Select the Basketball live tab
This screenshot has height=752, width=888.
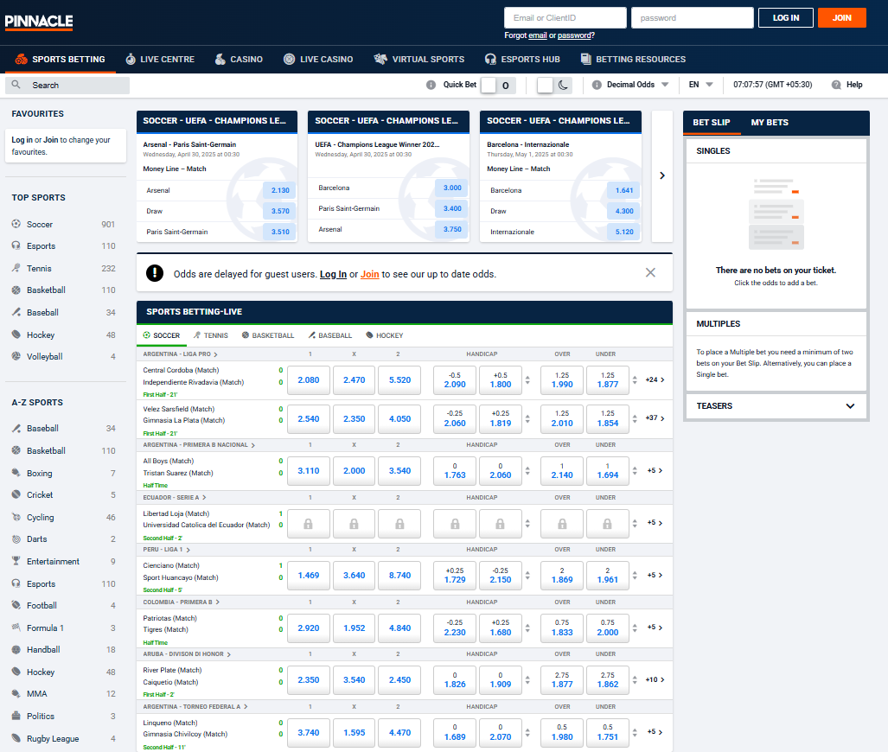coord(268,335)
